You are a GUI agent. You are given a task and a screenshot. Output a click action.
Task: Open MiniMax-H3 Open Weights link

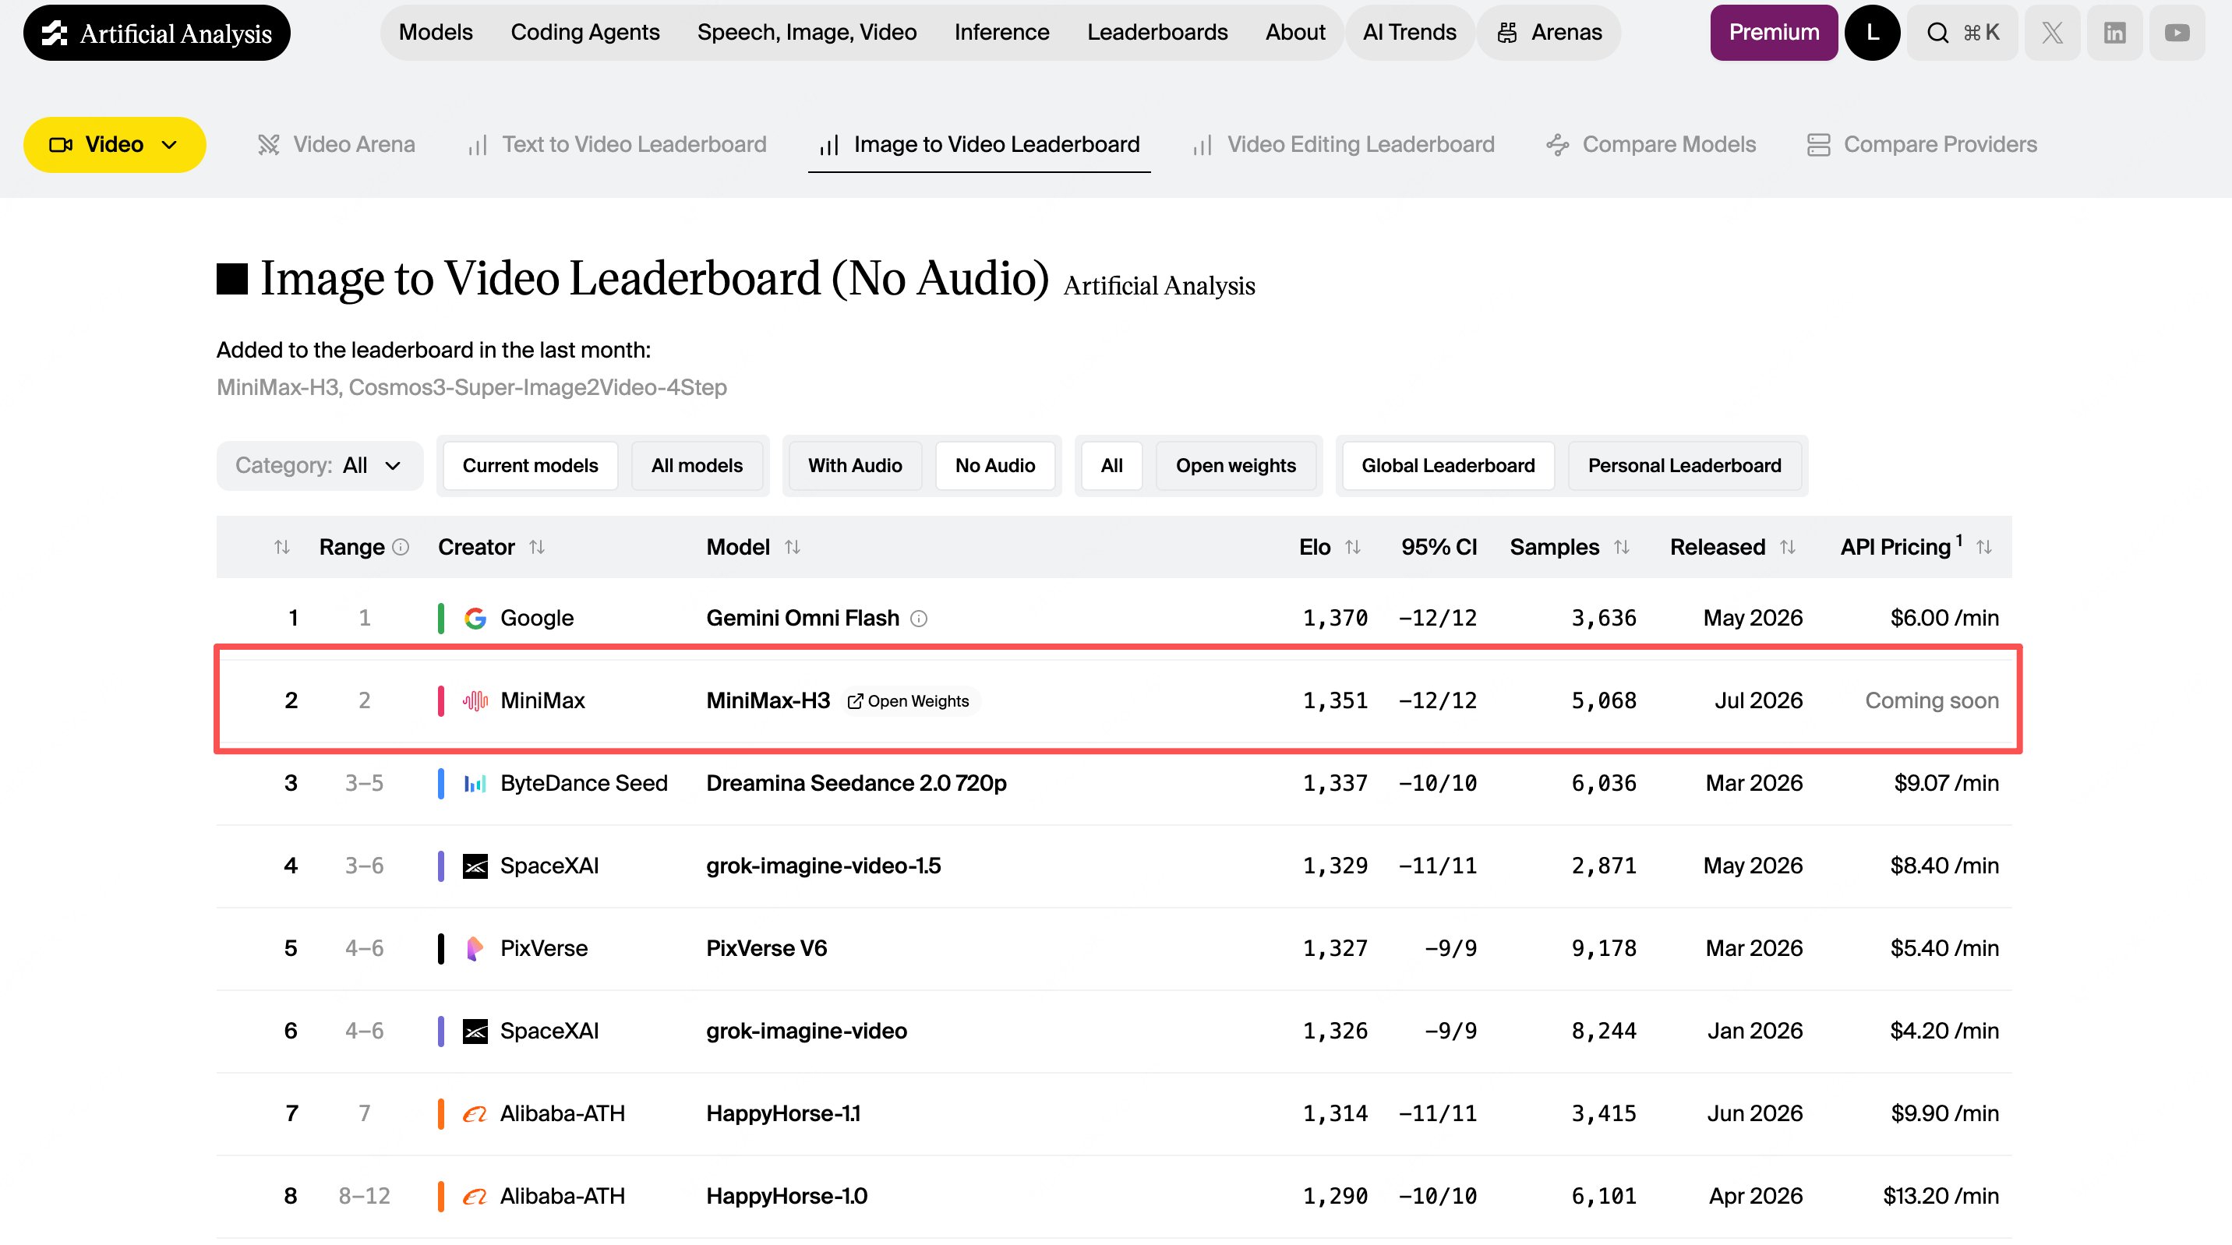(x=908, y=701)
